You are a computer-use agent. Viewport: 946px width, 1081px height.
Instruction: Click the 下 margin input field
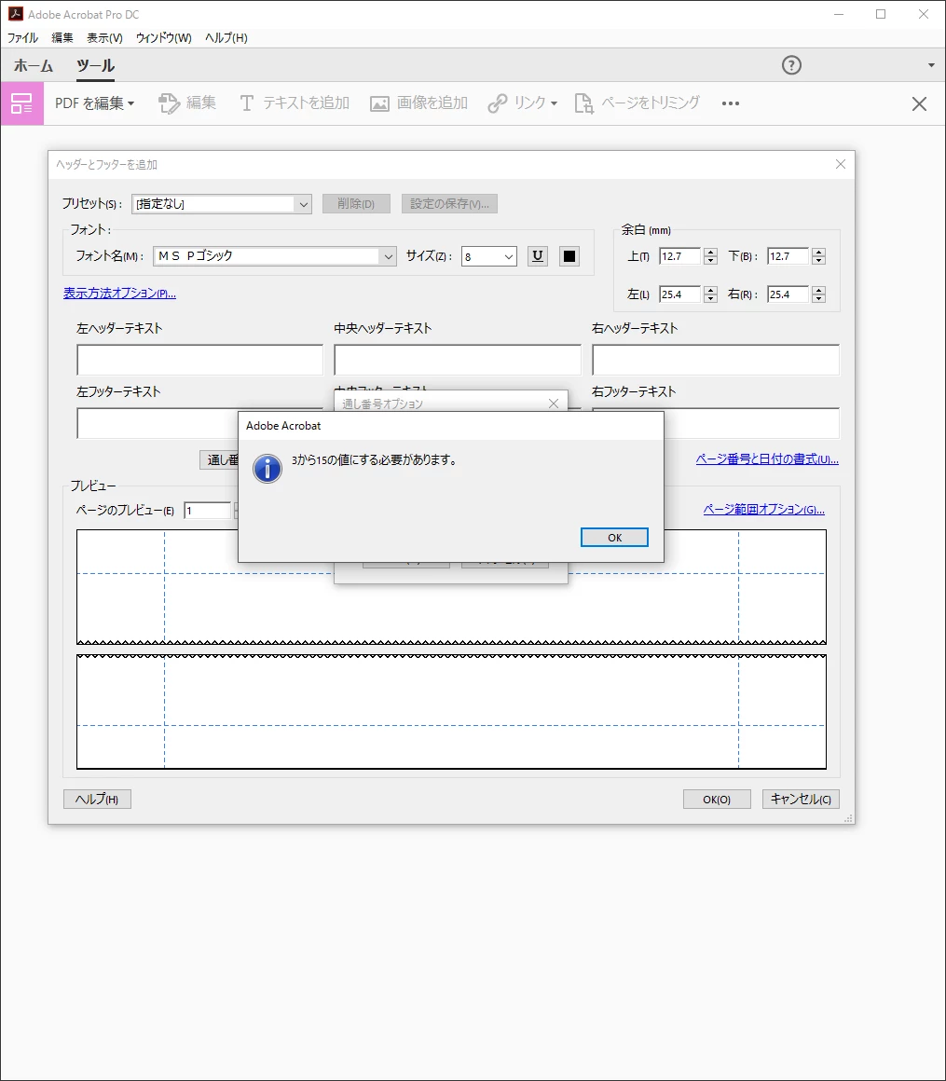click(788, 256)
